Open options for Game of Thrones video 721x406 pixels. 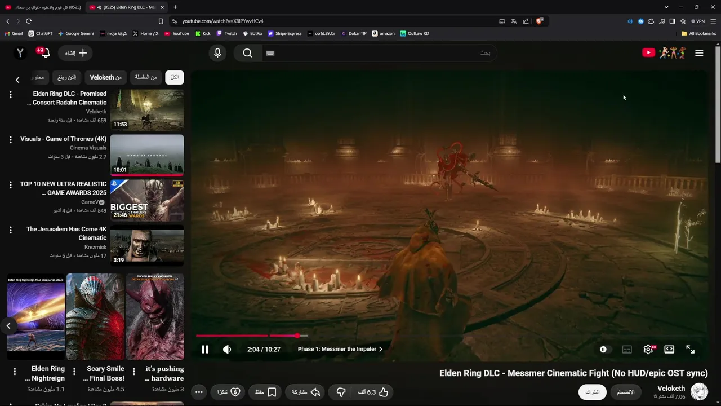[10, 140]
